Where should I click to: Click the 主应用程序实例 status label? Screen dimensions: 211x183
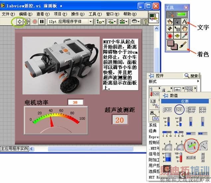tap(14, 149)
